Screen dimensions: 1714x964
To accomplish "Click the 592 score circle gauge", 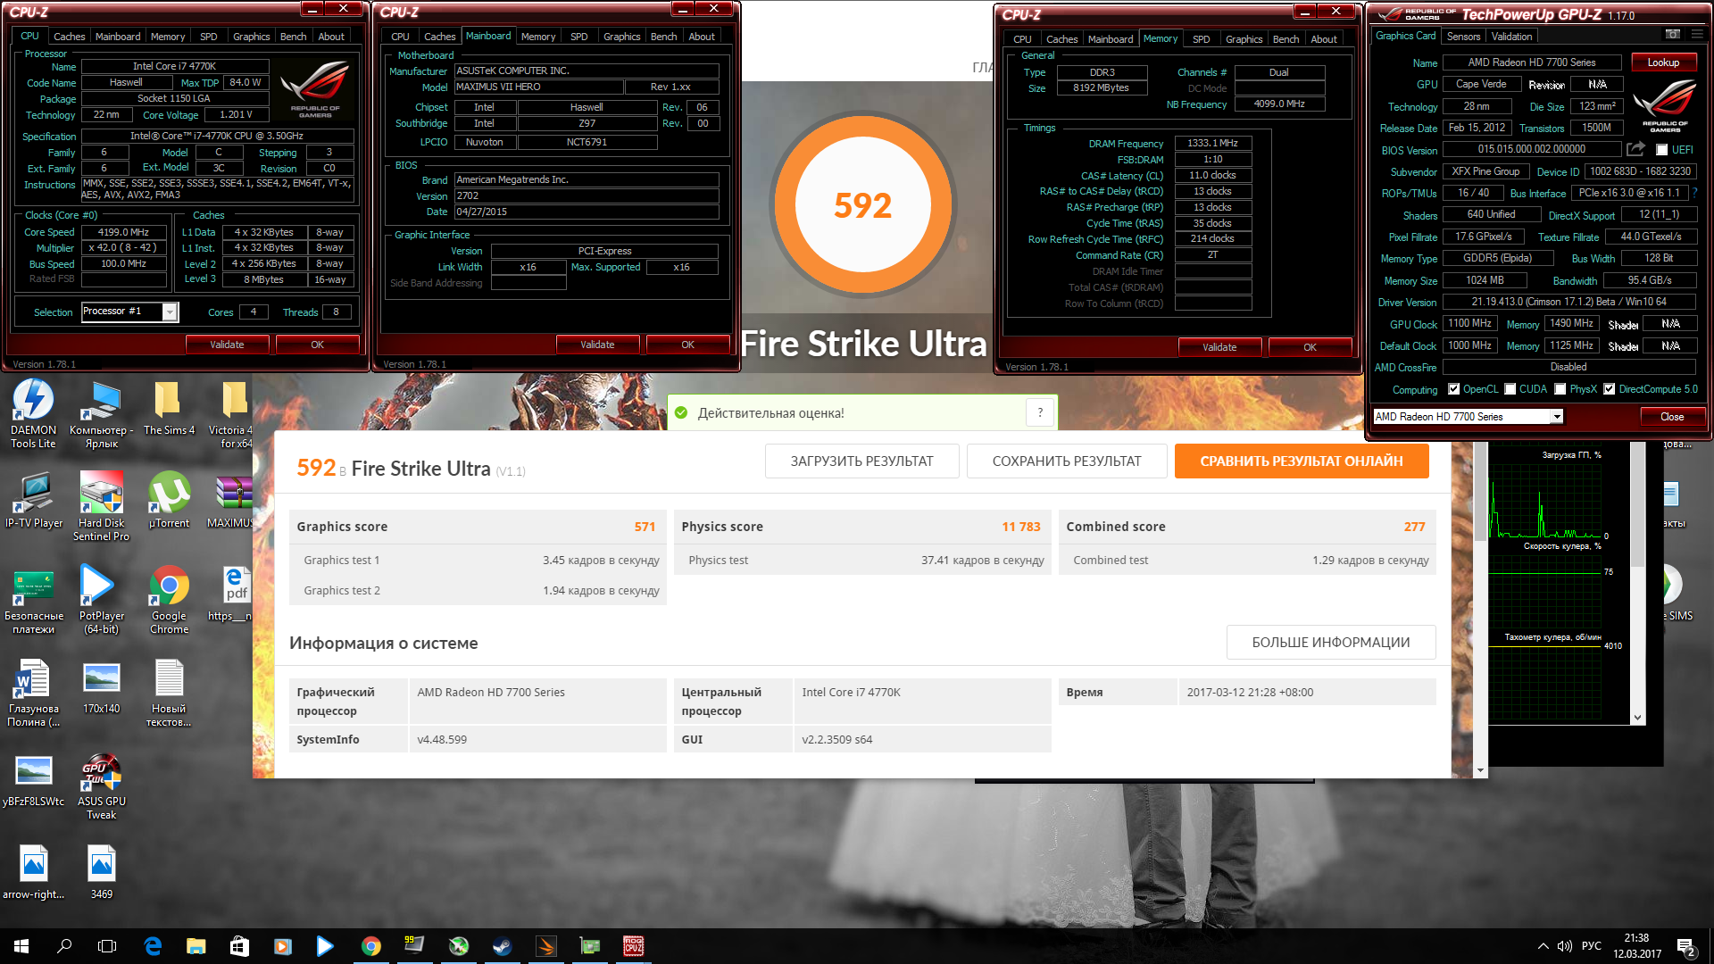I will click(x=862, y=205).
